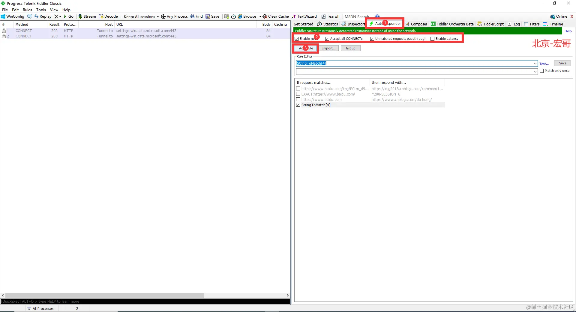This screenshot has width=576, height=312.
Task: Click the Test... link
Action: pos(544,64)
